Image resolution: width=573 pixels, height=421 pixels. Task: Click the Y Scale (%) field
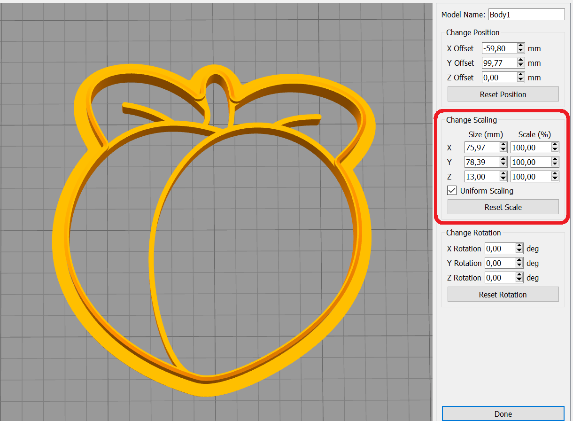pyautogui.click(x=531, y=162)
